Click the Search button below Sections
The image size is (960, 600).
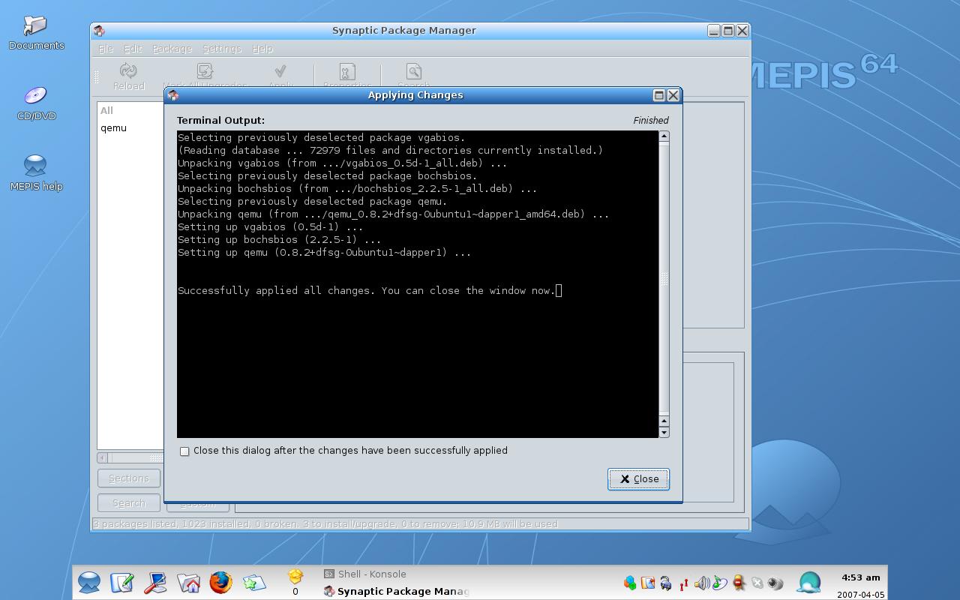pos(129,502)
